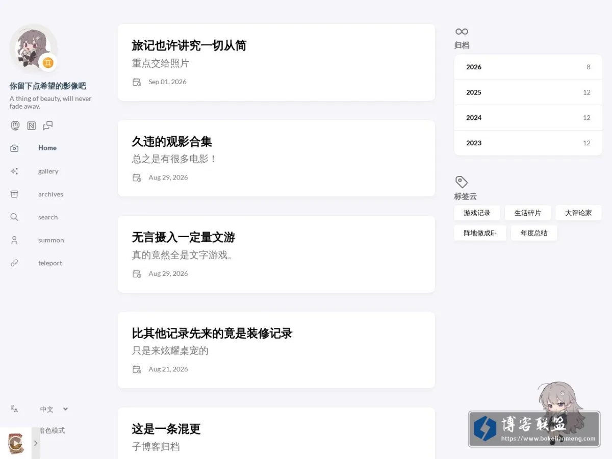Screen dimensions: 612x459
Task: Go to the Home nav label
Action: 47,148
